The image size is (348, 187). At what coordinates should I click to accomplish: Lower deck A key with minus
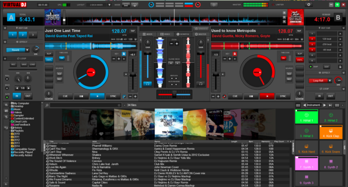pyautogui.click(x=114, y=59)
